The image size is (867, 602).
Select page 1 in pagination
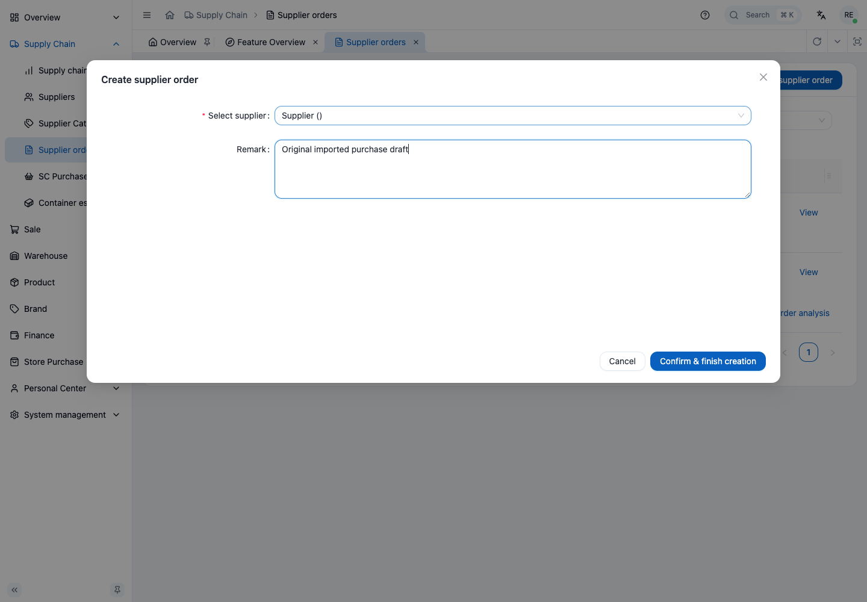(809, 352)
